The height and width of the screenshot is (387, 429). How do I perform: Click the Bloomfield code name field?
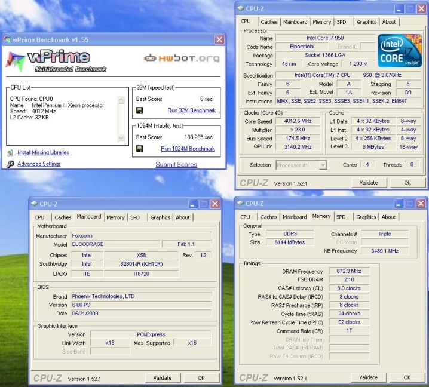pos(302,47)
